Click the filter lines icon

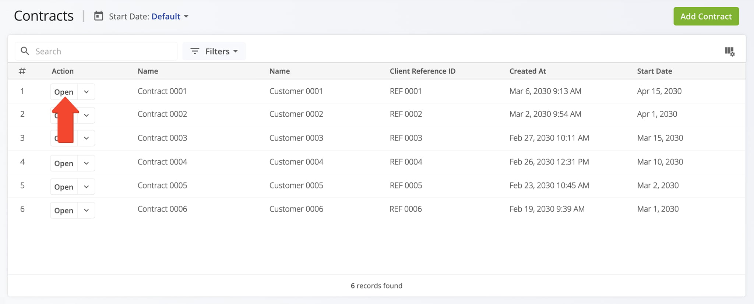(195, 51)
